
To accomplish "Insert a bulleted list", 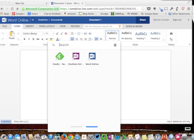I will click(72, 33).
